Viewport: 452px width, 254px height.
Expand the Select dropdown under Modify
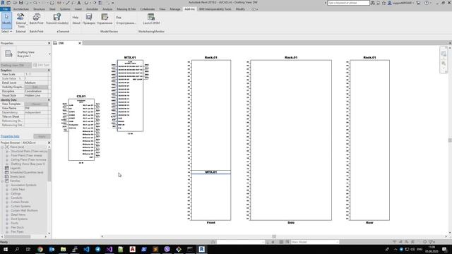(6, 31)
